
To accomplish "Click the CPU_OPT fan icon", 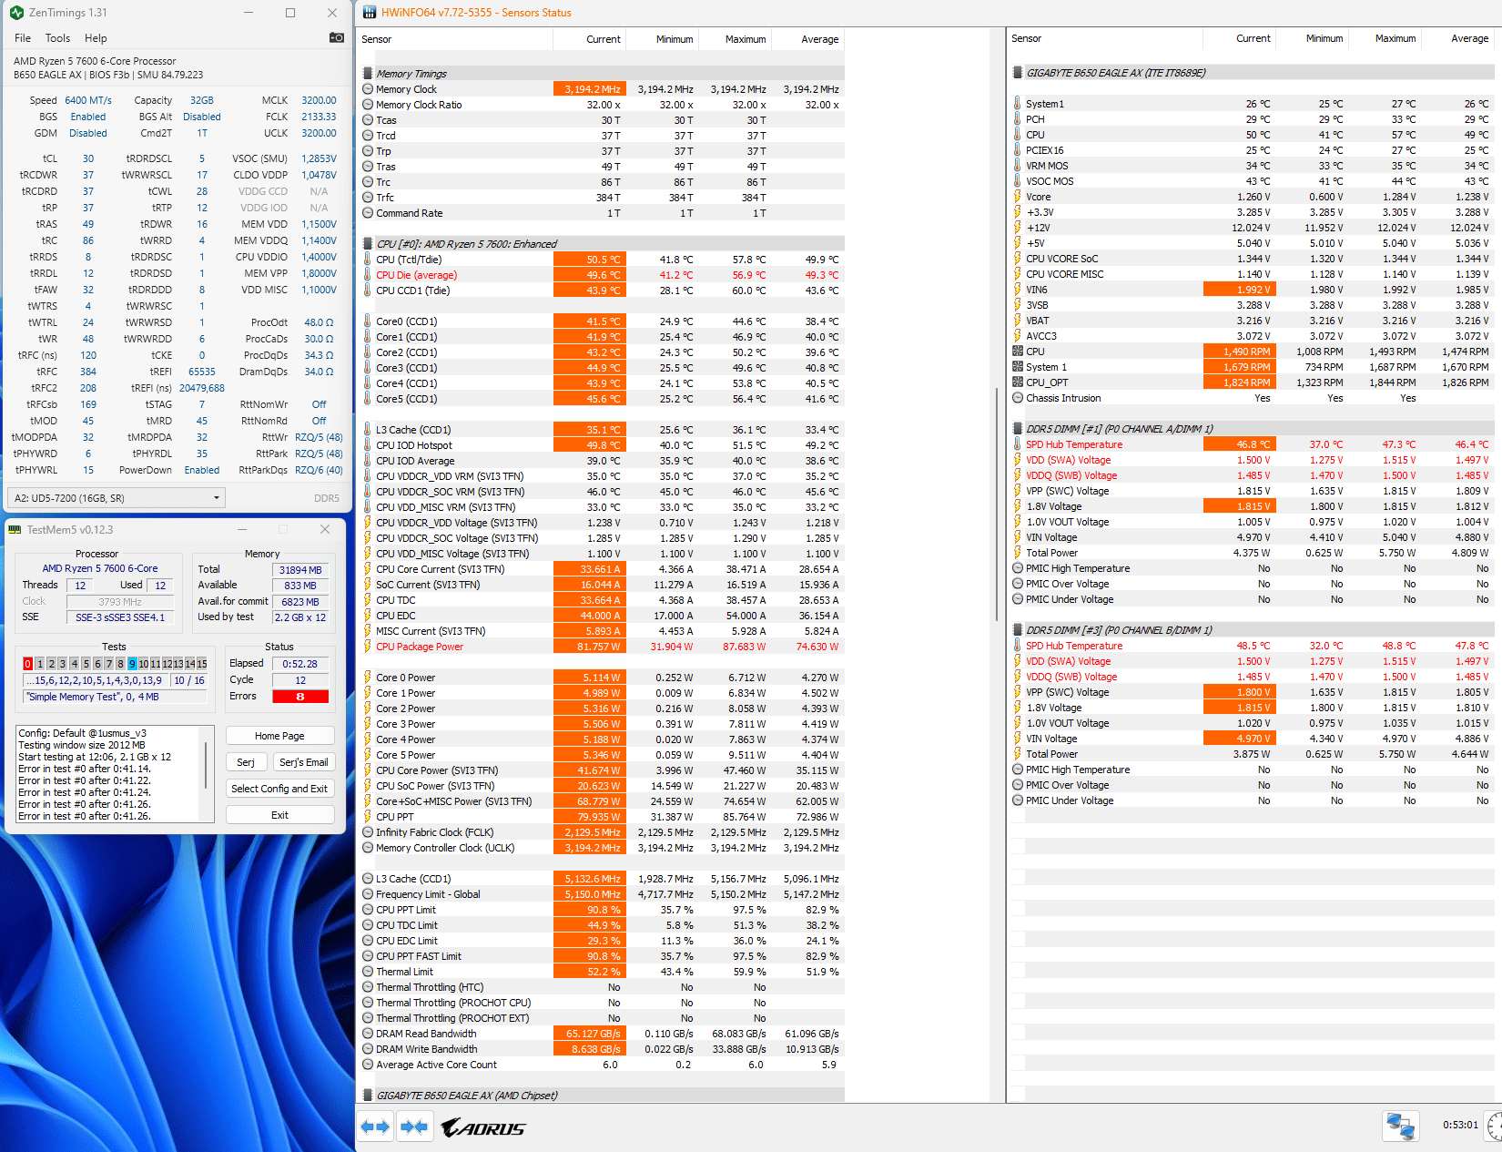I will (x=1018, y=382).
